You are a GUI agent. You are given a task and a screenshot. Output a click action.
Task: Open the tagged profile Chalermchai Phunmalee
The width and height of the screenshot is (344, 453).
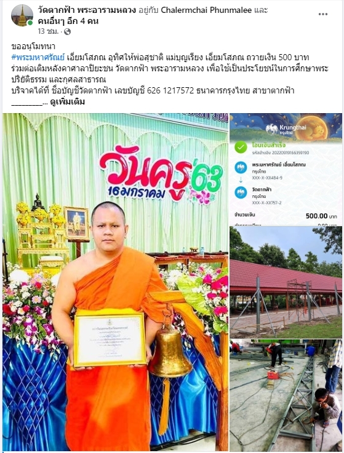[x=206, y=10]
